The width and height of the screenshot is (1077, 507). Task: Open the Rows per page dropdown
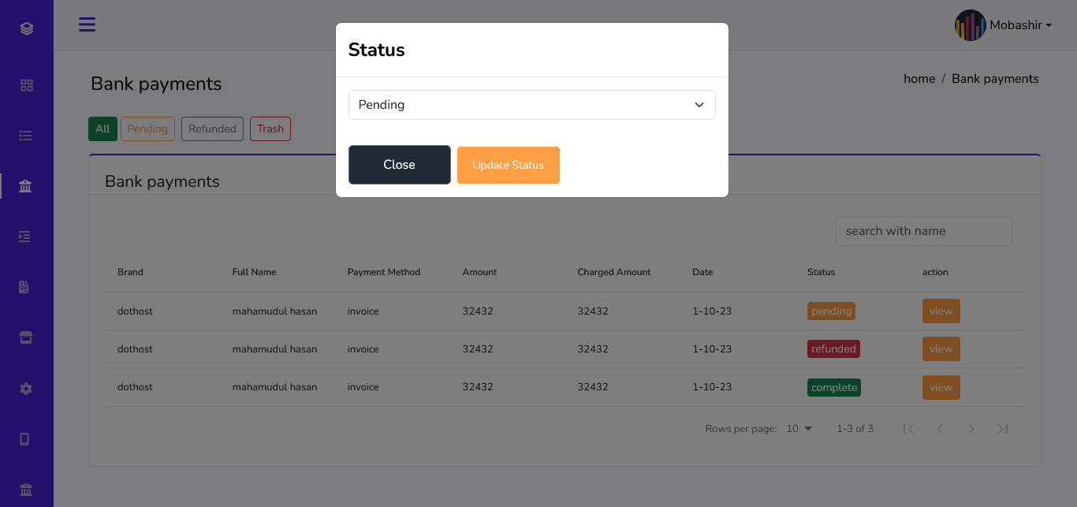click(798, 428)
